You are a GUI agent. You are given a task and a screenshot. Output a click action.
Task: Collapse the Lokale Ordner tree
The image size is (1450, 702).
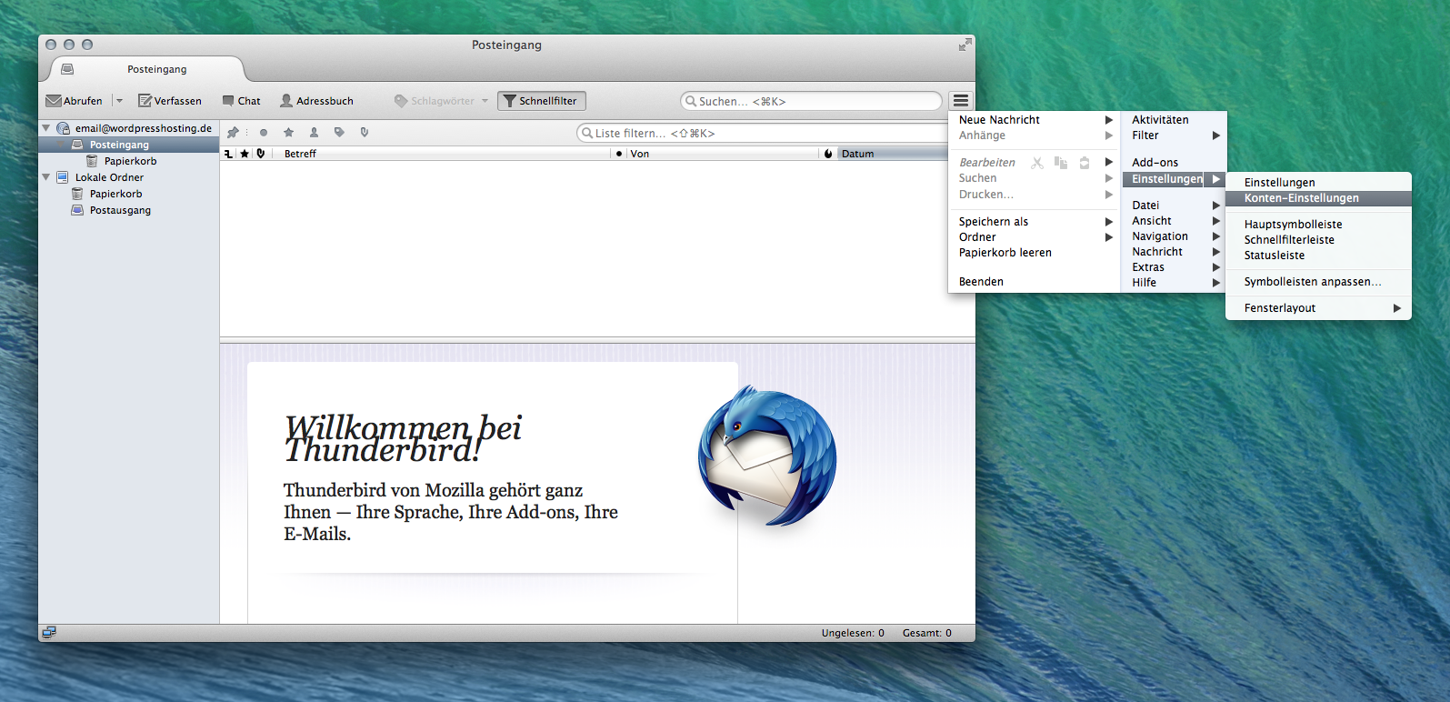point(46,177)
